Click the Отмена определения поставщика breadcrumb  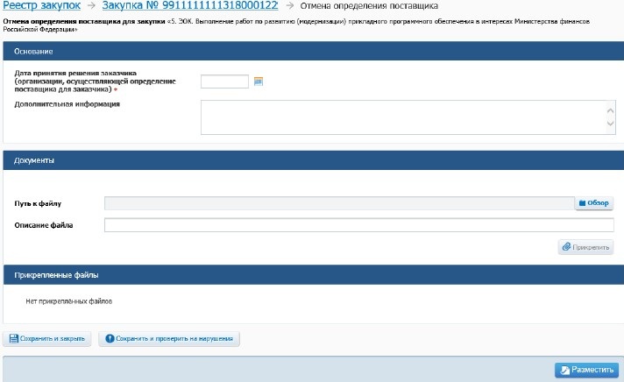pos(369,6)
